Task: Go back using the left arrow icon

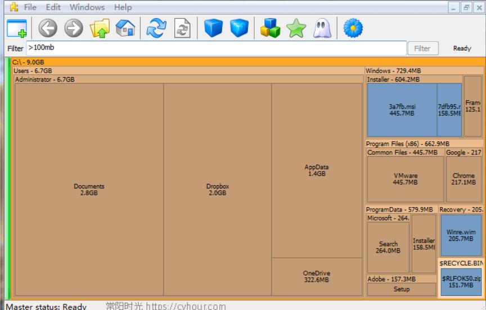Action: (48, 28)
